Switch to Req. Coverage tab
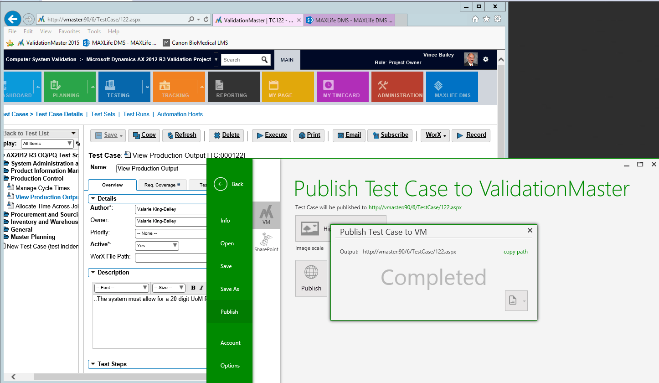This screenshot has width=659, height=383. click(x=162, y=185)
